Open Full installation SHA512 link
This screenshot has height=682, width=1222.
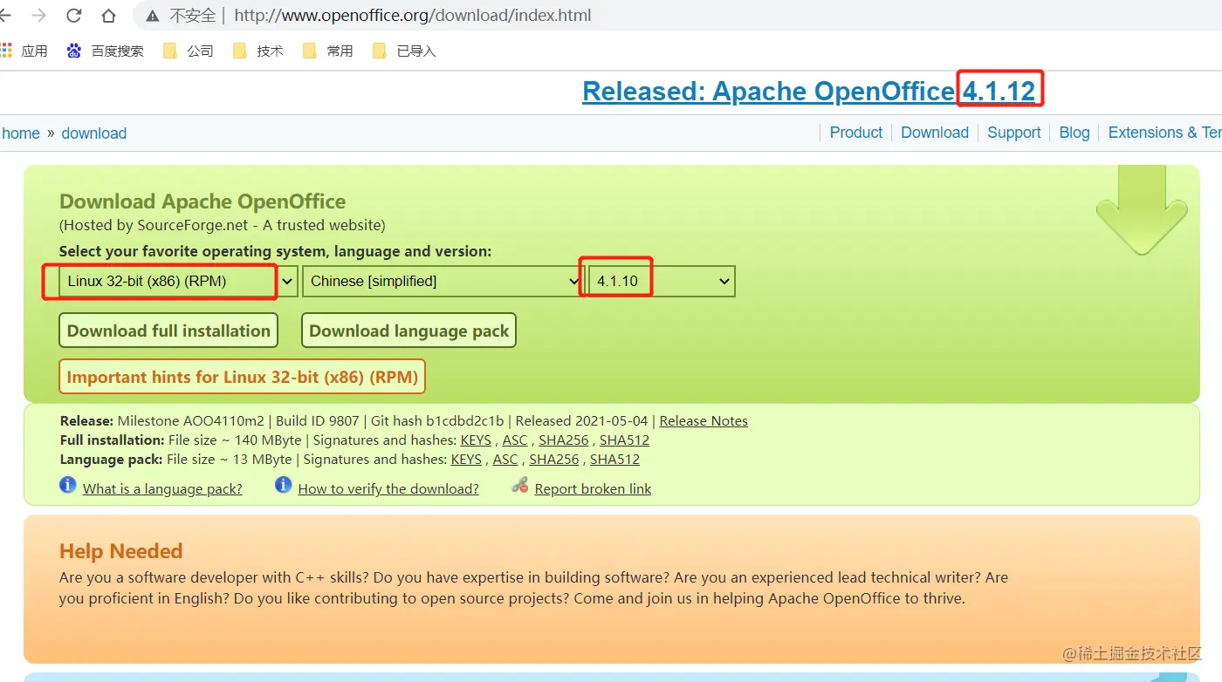[x=624, y=440]
